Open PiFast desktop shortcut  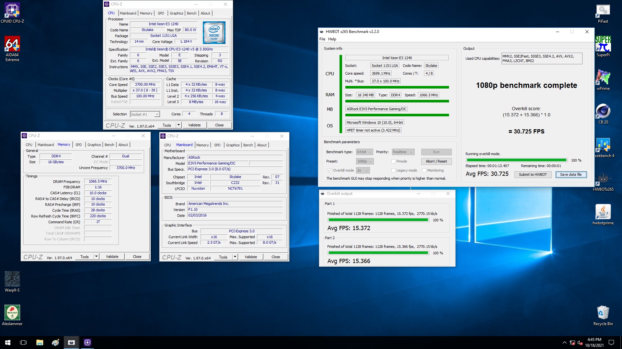point(603,13)
